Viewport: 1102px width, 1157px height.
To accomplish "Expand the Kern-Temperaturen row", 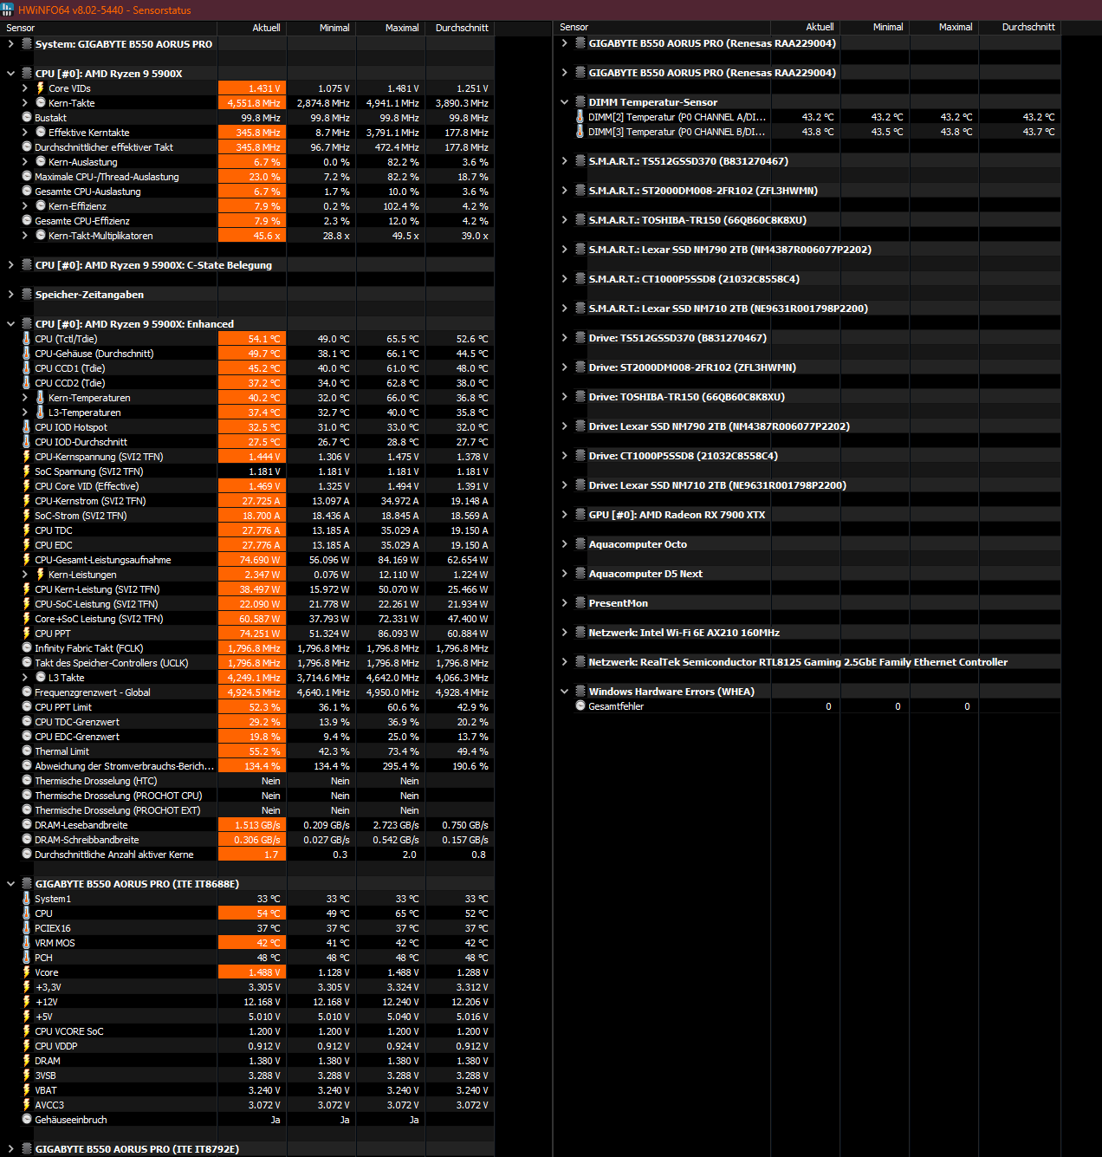I will (25, 398).
